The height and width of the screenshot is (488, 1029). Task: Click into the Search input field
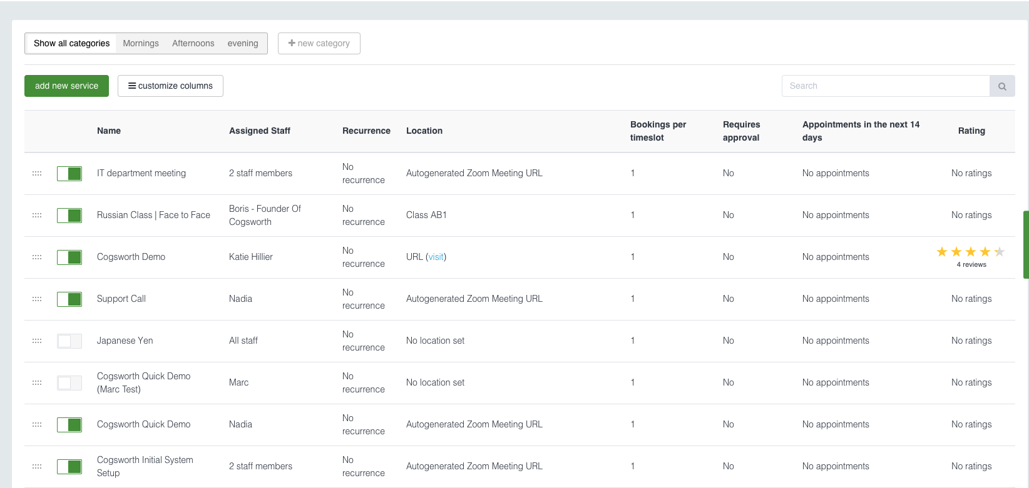(885, 86)
